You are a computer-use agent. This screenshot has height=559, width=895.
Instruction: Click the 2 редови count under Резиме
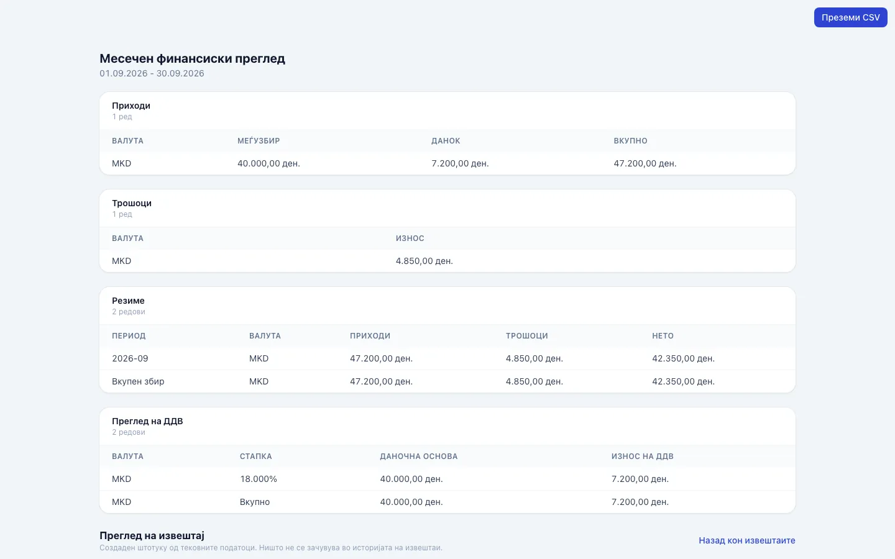click(128, 312)
